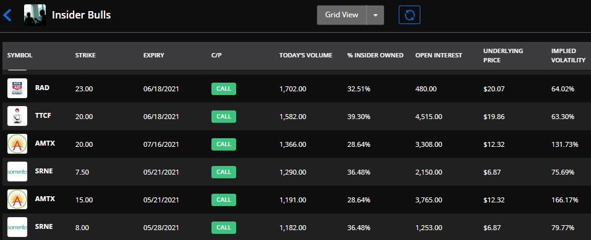
Task: Sort by C/P column header
Action: tap(217, 56)
